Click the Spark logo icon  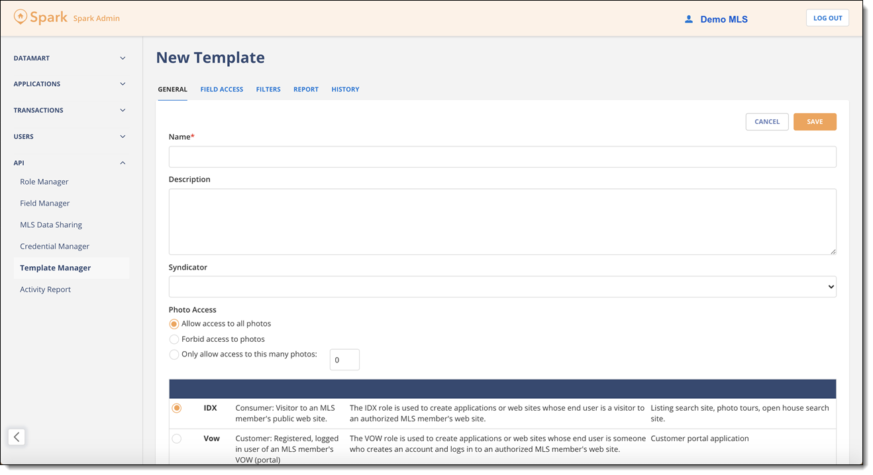[21, 17]
